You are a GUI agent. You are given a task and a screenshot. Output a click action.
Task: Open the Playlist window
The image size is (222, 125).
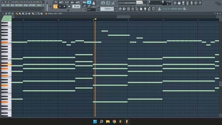(120, 9)
